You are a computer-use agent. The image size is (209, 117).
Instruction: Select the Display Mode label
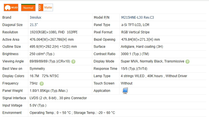point(104,61)
